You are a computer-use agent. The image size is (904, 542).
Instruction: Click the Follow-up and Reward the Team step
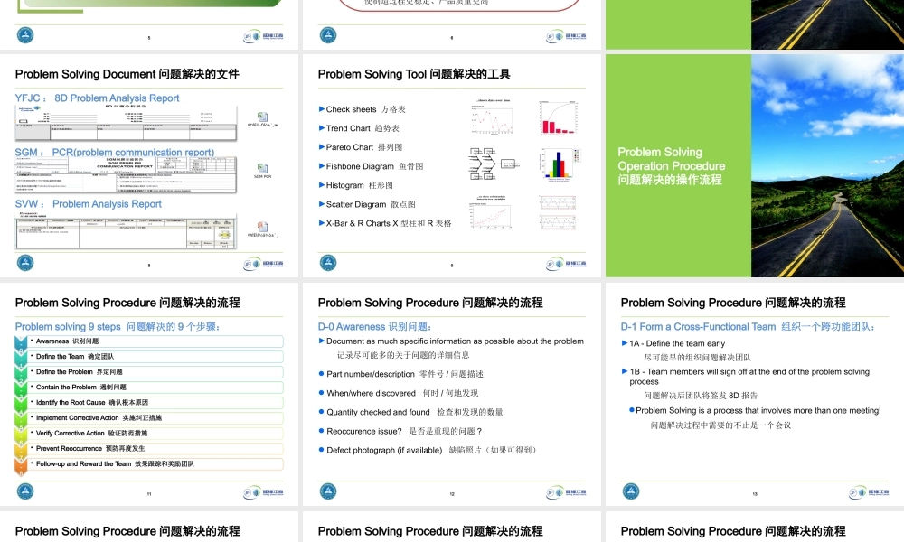(x=158, y=463)
